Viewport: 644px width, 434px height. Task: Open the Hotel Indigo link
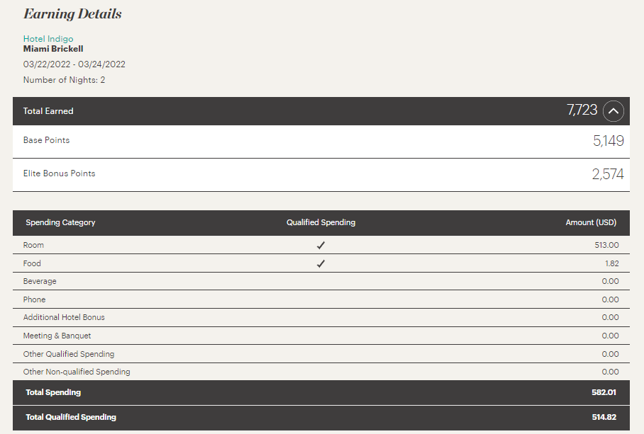pos(48,39)
